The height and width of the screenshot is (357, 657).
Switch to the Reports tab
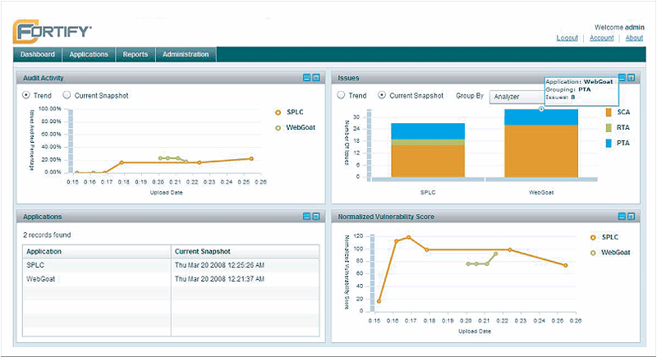(136, 55)
